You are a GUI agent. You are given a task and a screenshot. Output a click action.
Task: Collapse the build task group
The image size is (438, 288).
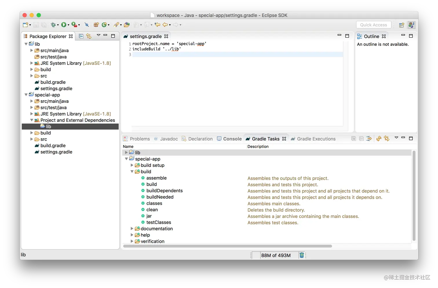click(x=132, y=172)
